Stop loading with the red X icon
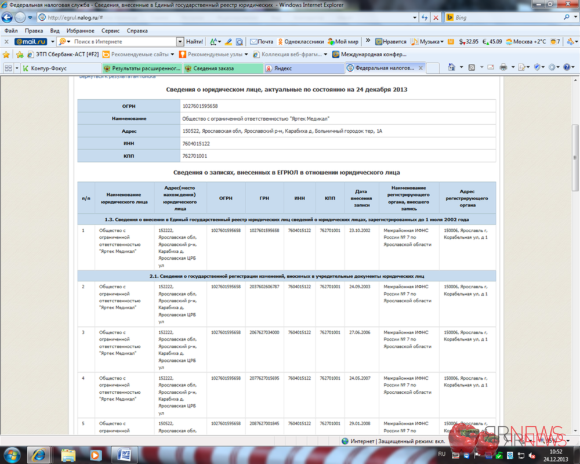This screenshot has height=464, width=580. [436, 17]
